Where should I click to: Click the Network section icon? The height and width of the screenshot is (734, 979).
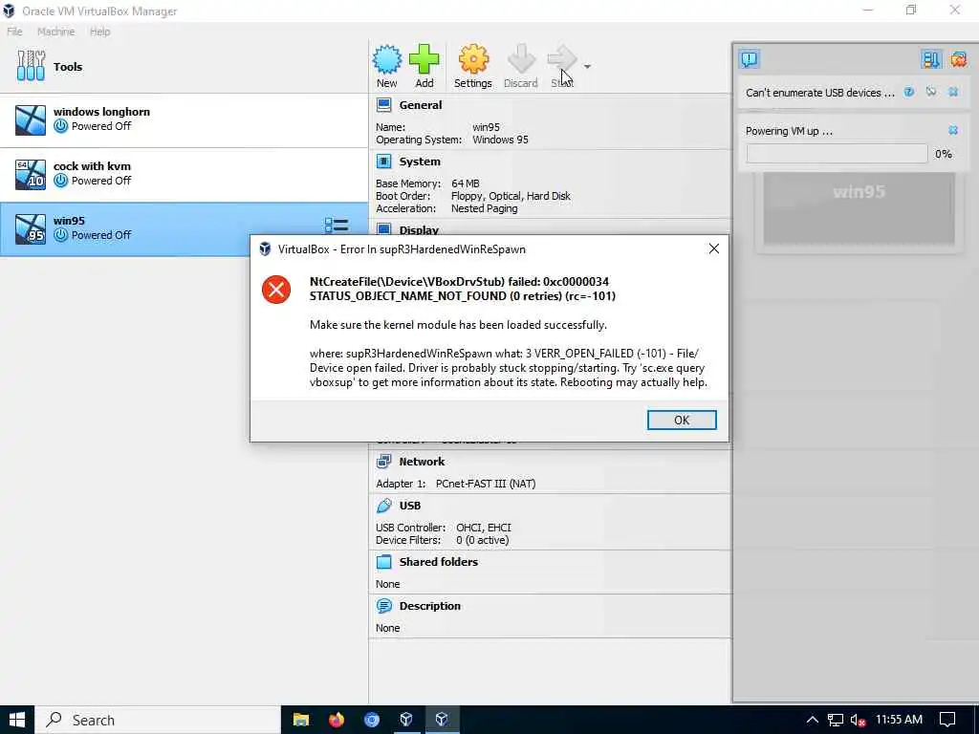(x=384, y=462)
